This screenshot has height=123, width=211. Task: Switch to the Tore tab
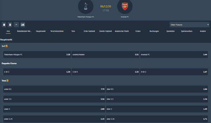[x=73, y=31]
